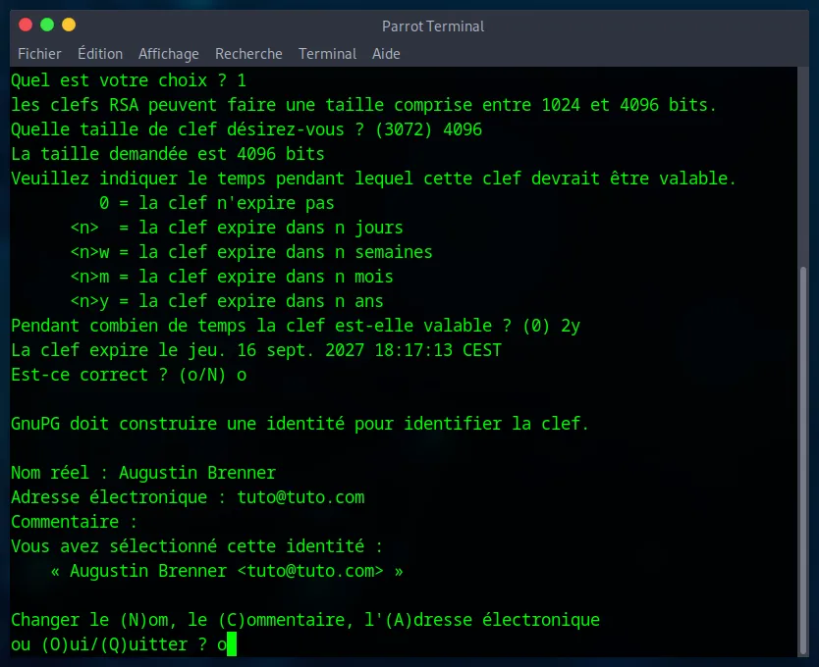Click 'Est-ce correct ? (o/N) o'
The image size is (819, 667).
(x=129, y=375)
